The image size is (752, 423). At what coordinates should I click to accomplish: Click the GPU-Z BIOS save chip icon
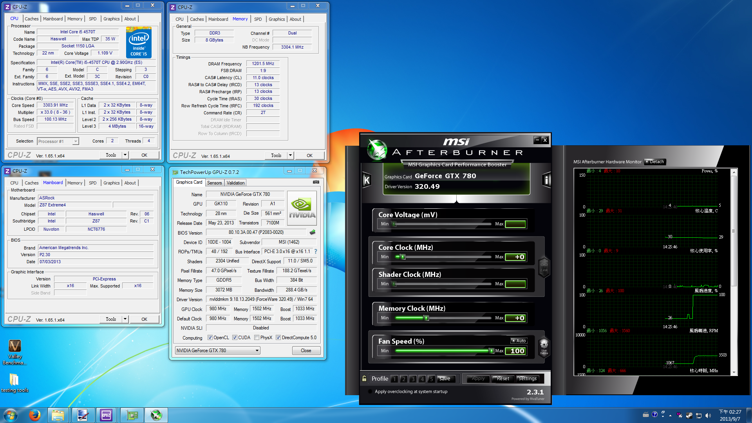pos(313,232)
